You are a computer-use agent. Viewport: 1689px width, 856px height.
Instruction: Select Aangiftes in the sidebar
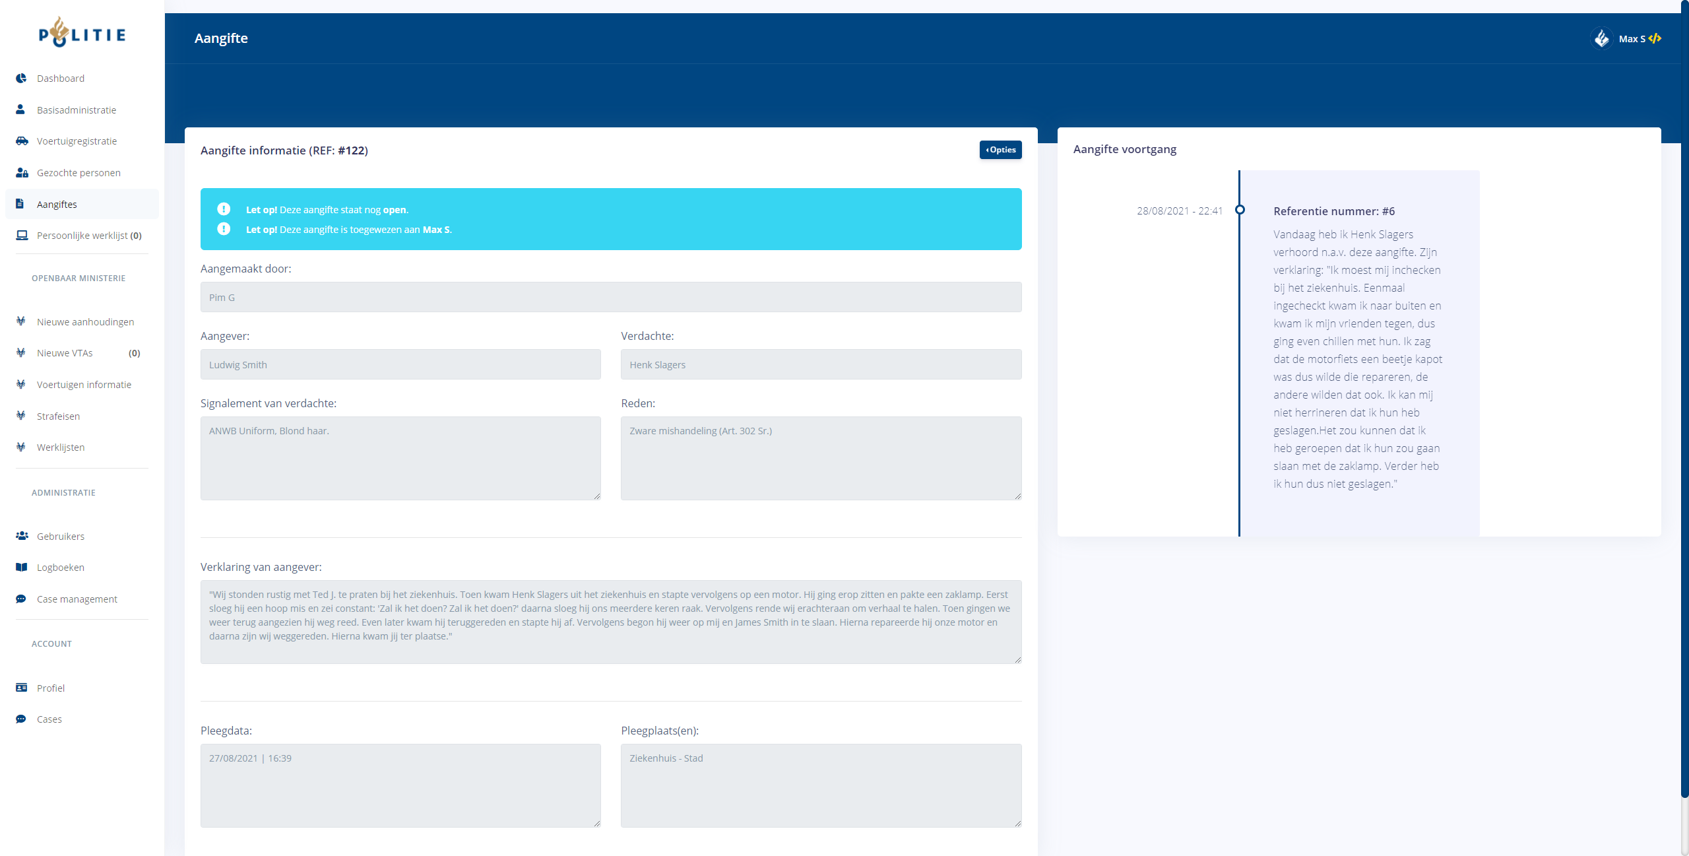57,205
